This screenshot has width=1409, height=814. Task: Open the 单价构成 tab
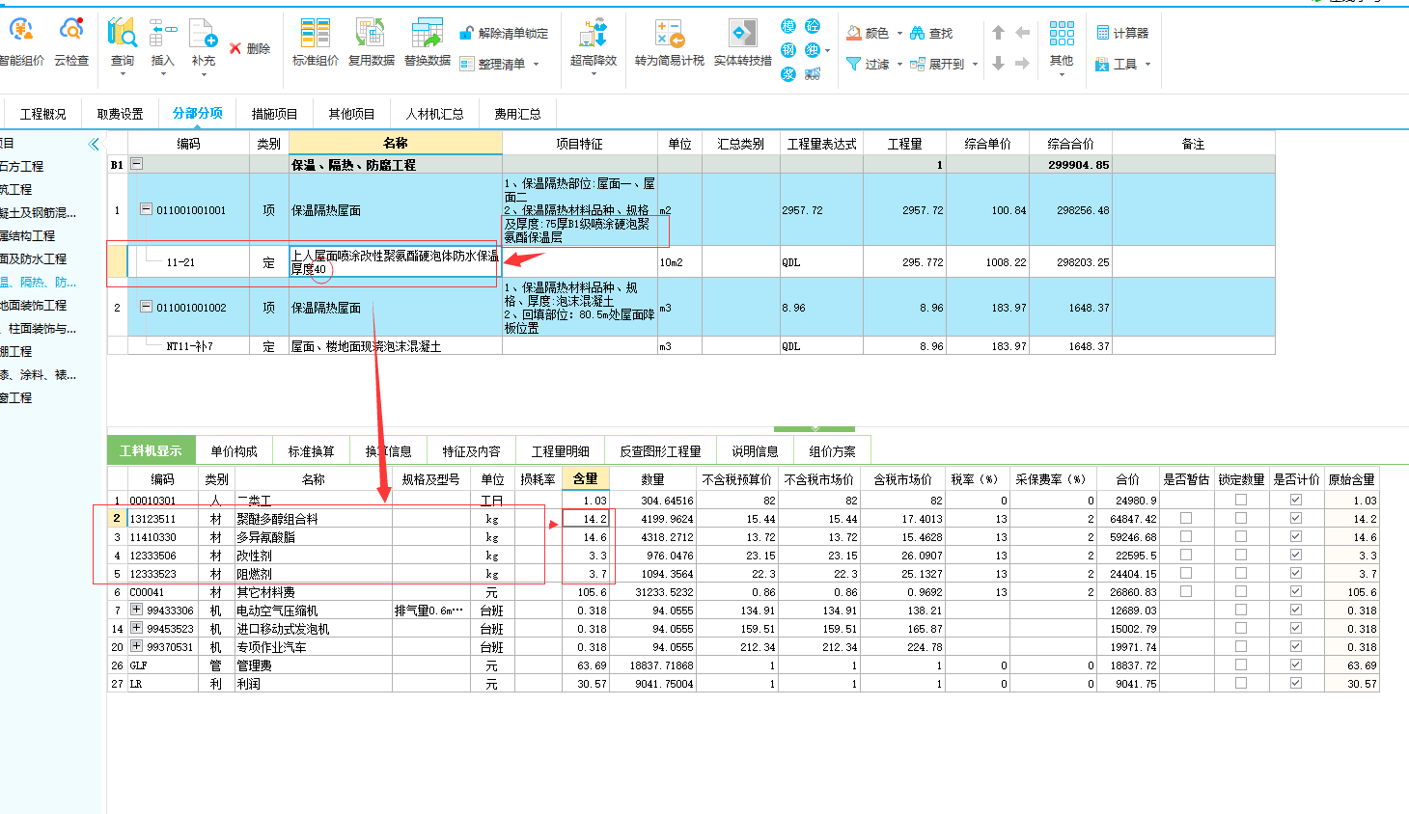point(234,451)
